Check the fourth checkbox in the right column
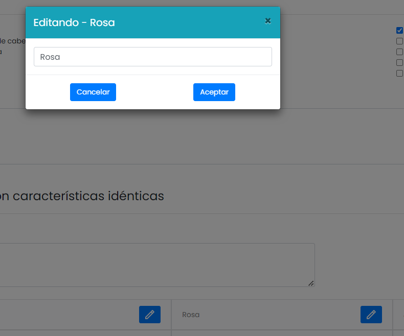404x336 pixels. click(x=400, y=63)
